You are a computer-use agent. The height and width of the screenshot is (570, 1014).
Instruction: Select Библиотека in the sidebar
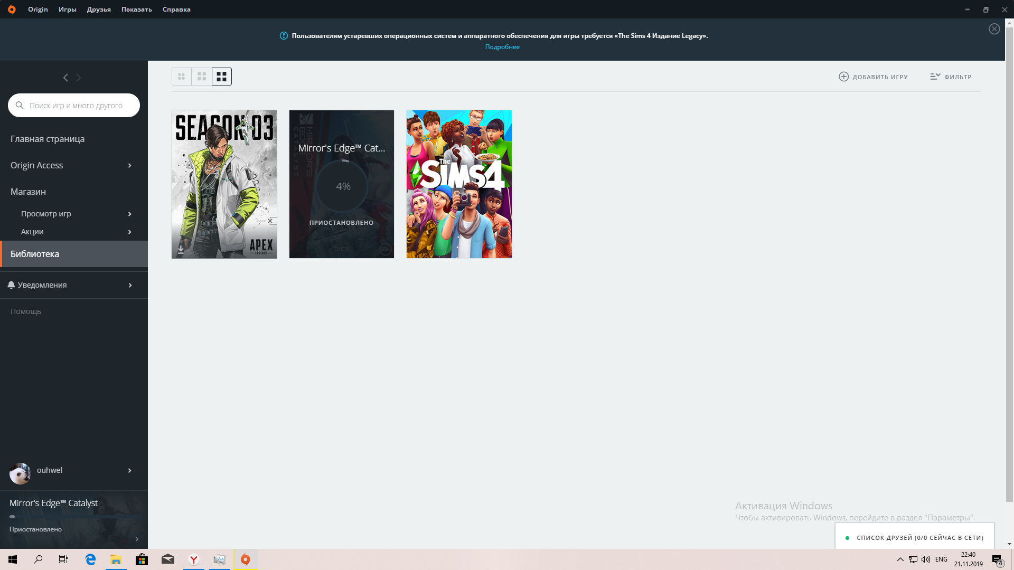click(x=74, y=254)
